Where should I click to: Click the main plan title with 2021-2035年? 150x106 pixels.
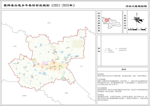click(39, 5)
